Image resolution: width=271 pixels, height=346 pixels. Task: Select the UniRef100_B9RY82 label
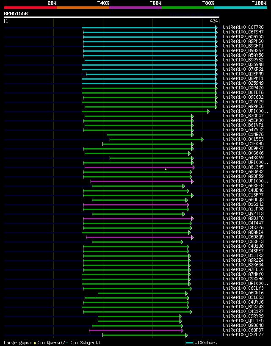tap(243, 60)
